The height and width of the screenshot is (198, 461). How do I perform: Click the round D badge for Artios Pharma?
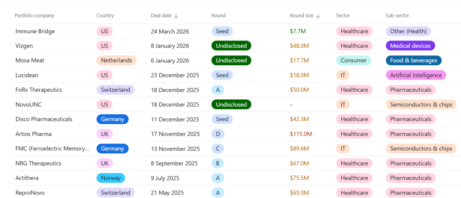(217, 134)
